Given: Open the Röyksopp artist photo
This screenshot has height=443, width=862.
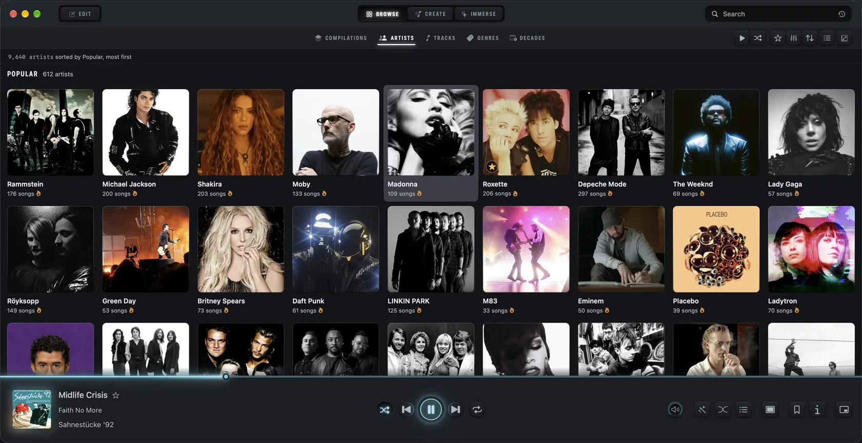Looking at the screenshot, I should point(50,249).
